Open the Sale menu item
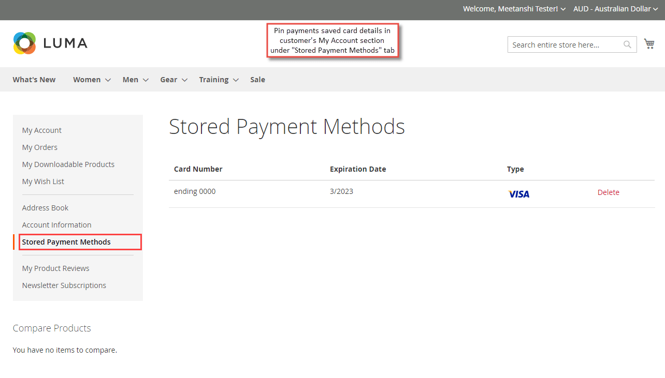Image resolution: width=665 pixels, height=378 pixels. (x=257, y=79)
